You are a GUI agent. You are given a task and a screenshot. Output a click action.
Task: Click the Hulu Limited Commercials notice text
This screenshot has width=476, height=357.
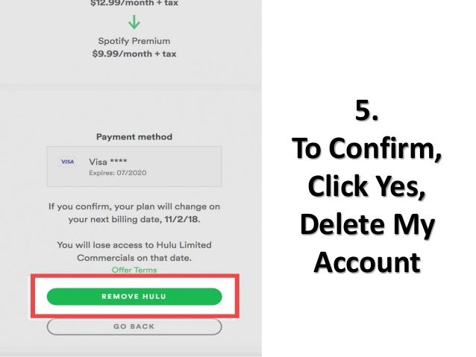pyautogui.click(x=134, y=251)
